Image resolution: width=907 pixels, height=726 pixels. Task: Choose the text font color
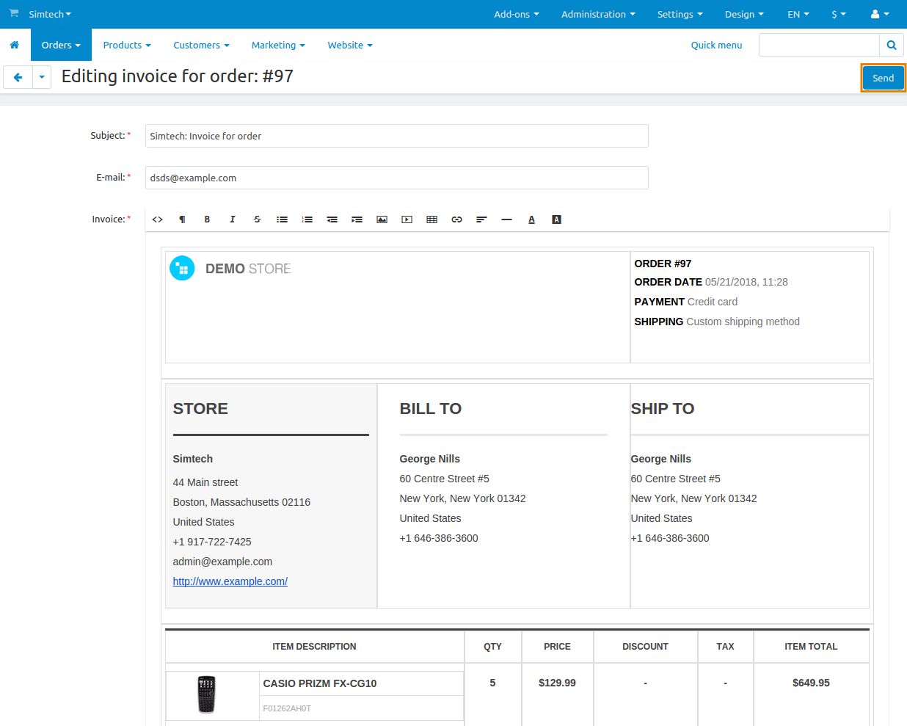[532, 219]
